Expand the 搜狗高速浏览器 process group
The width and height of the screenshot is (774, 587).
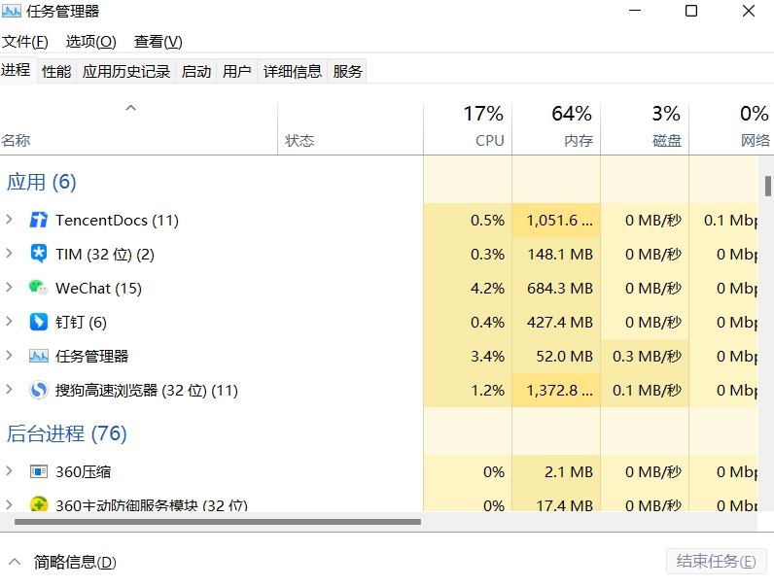click(x=10, y=391)
